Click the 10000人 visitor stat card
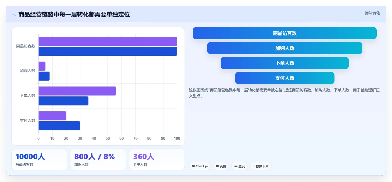This screenshot has height=182, width=392. [39, 159]
